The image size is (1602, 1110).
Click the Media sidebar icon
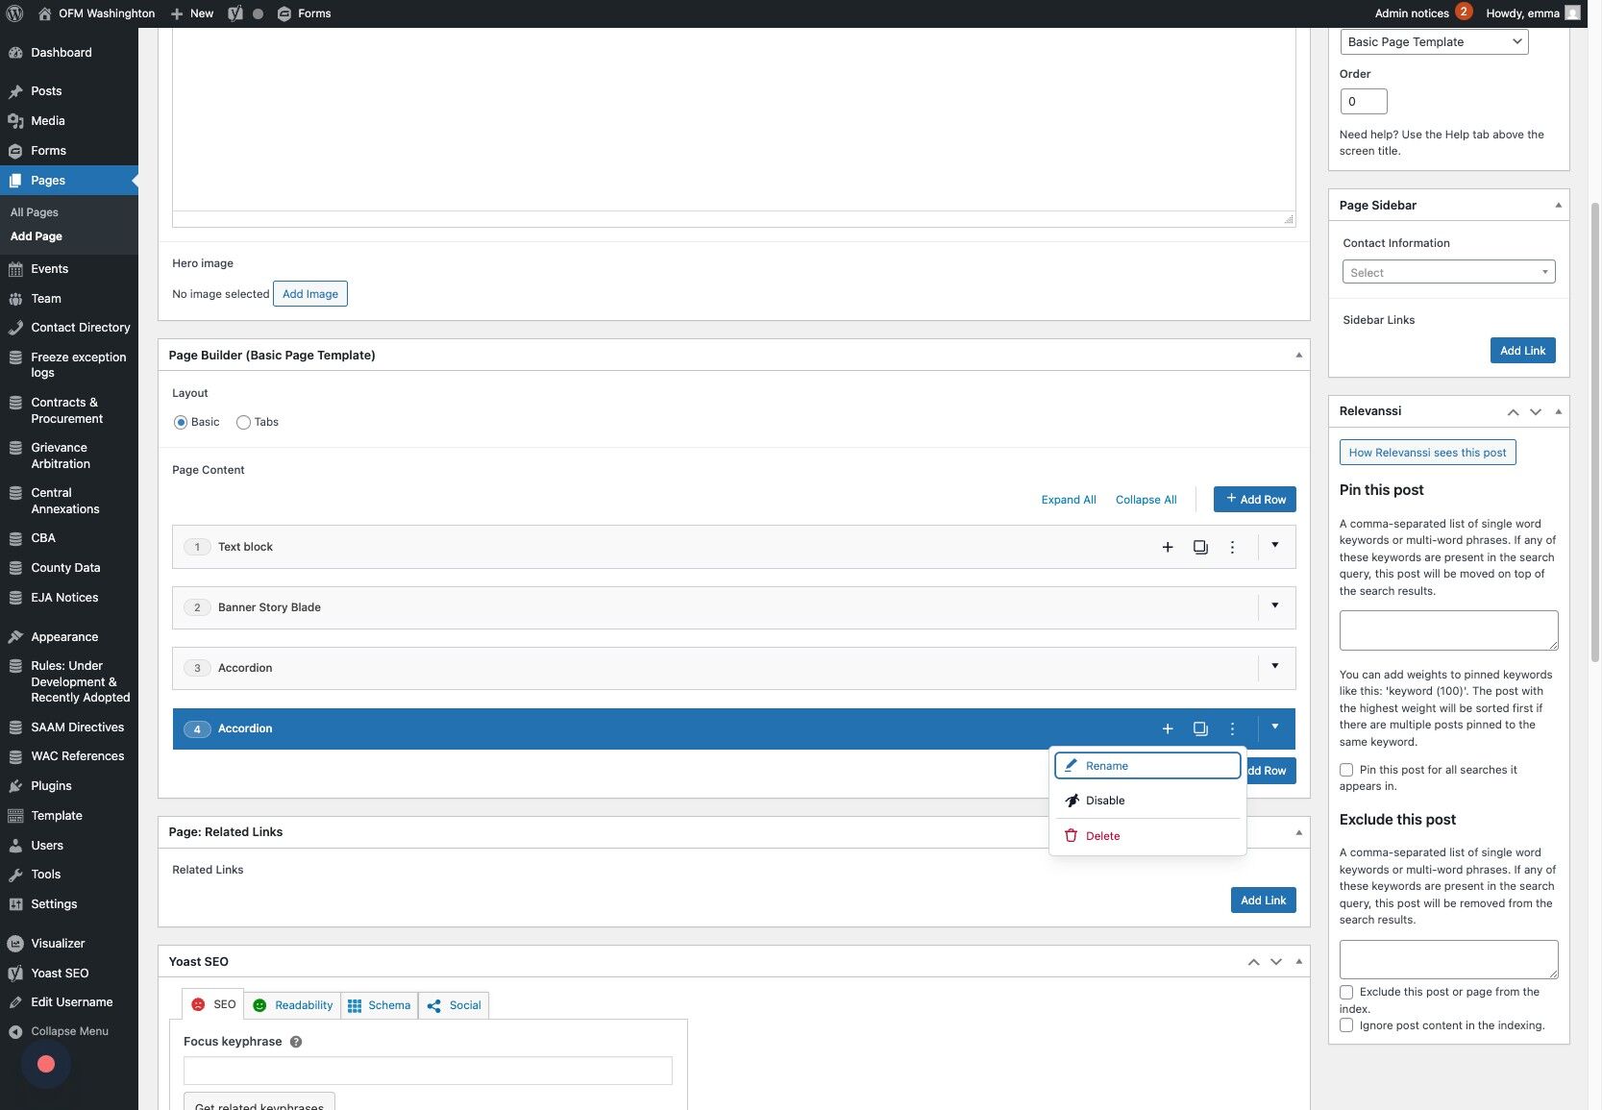pyautogui.click(x=15, y=121)
